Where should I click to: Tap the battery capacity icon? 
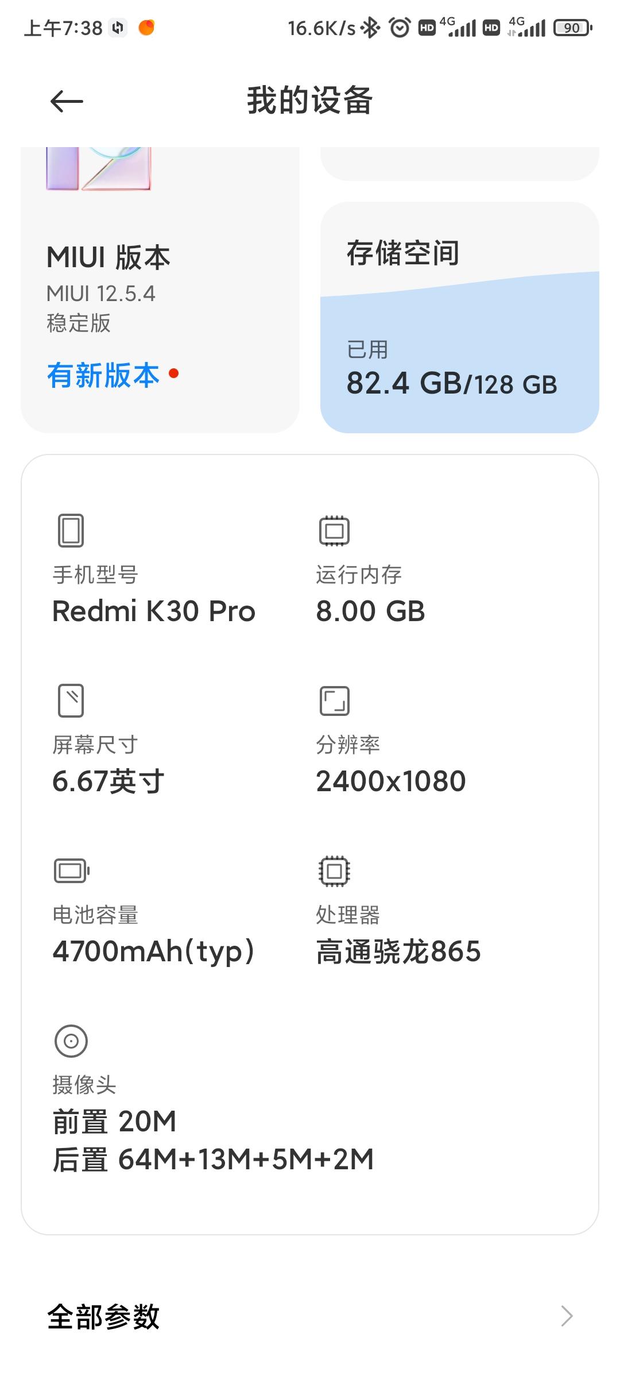coord(72,870)
